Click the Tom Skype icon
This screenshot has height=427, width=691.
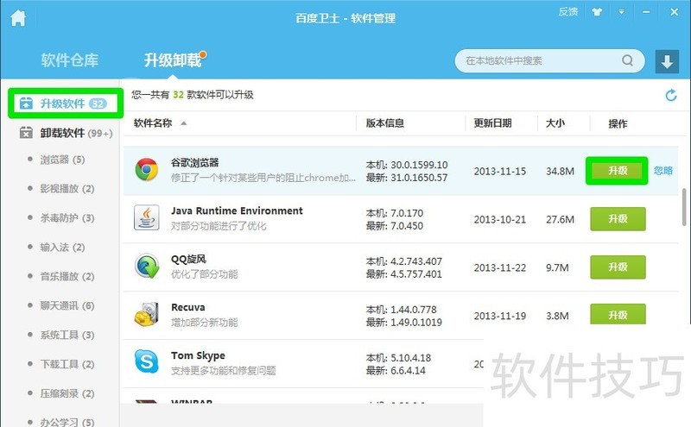tap(147, 362)
